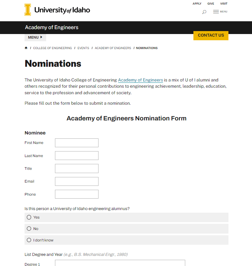
Task: Choose the I don't know option
Action: (x=29, y=240)
